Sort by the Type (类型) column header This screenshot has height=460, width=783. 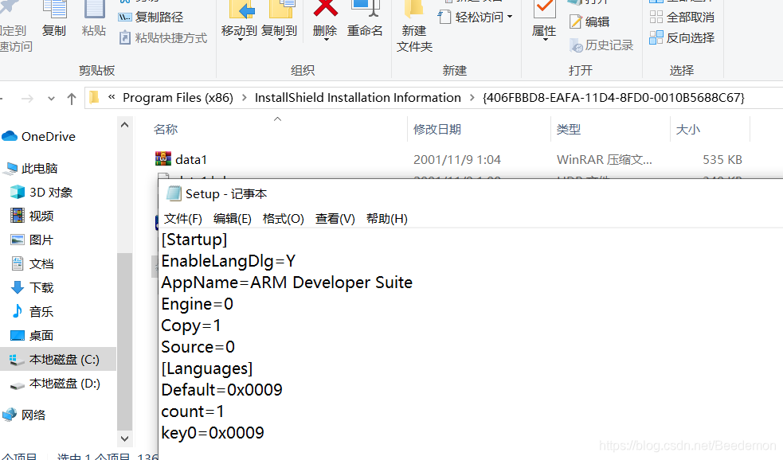569,130
